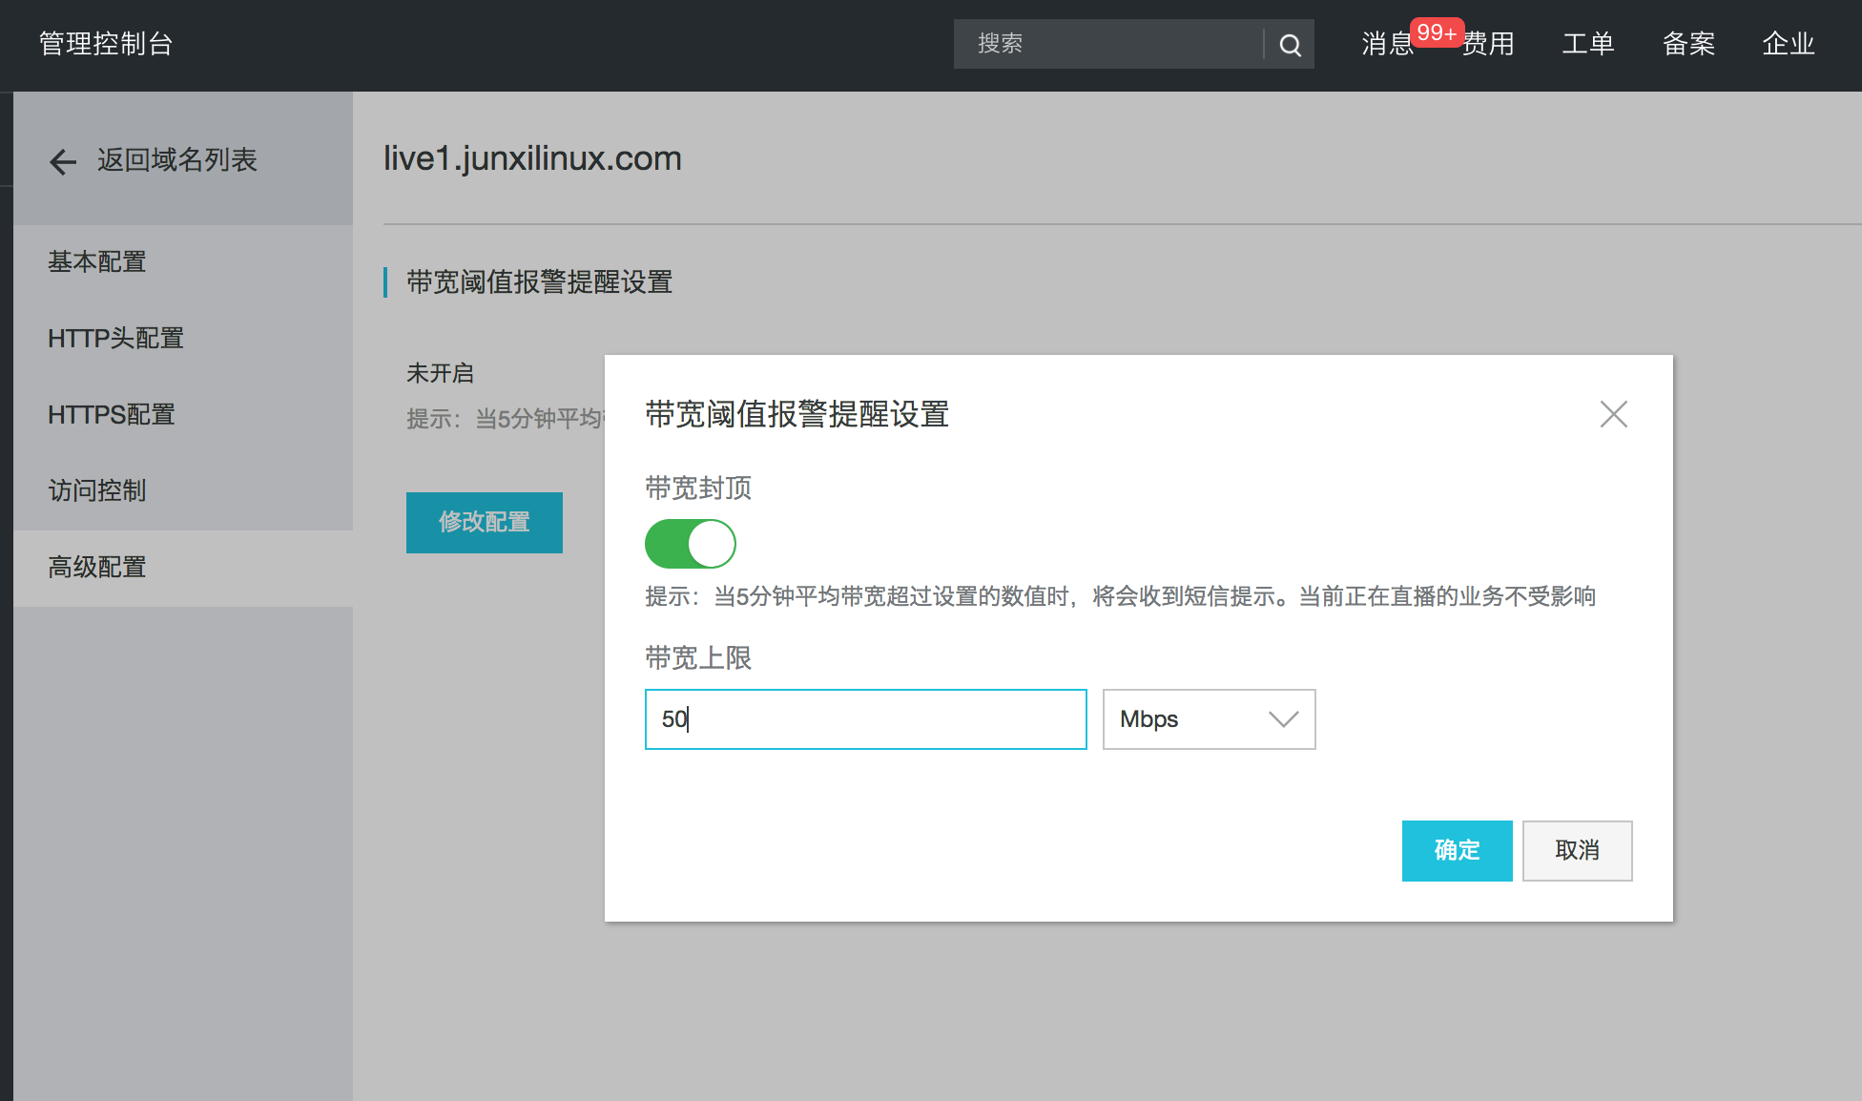The height and width of the screenshot is (1101, 1862).
Task: Open the 基本配置 sidebar item
Action: point(97,261)
